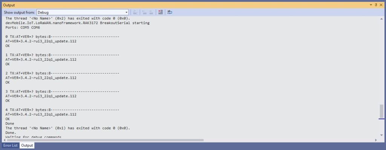The image size is (386, 150).
Task: Toggle Auto Hide pin for Output panel
Action: (375, 5)
